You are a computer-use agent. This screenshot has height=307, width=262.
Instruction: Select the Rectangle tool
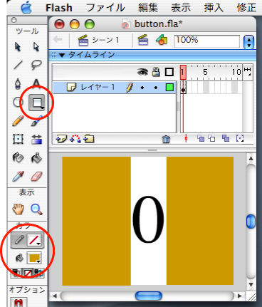coord(36,103)
